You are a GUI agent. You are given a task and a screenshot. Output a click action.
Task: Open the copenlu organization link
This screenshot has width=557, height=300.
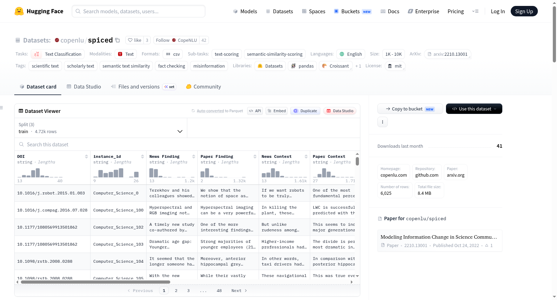point(72,40)
